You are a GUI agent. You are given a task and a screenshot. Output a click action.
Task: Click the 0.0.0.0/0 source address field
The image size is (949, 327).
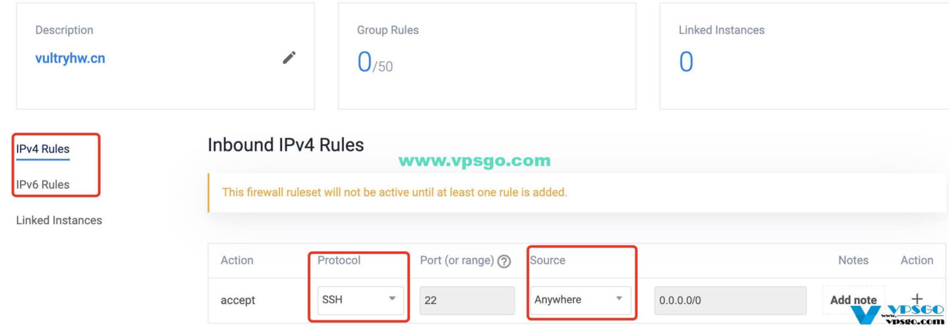tap(730, 300)
